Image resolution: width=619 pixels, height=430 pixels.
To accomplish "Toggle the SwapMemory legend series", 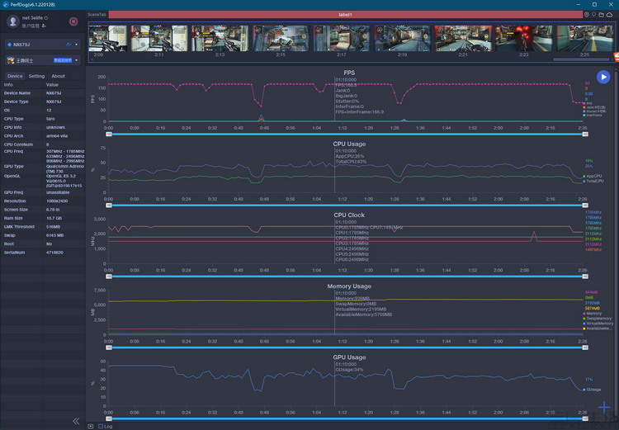I will click(598, 319).
